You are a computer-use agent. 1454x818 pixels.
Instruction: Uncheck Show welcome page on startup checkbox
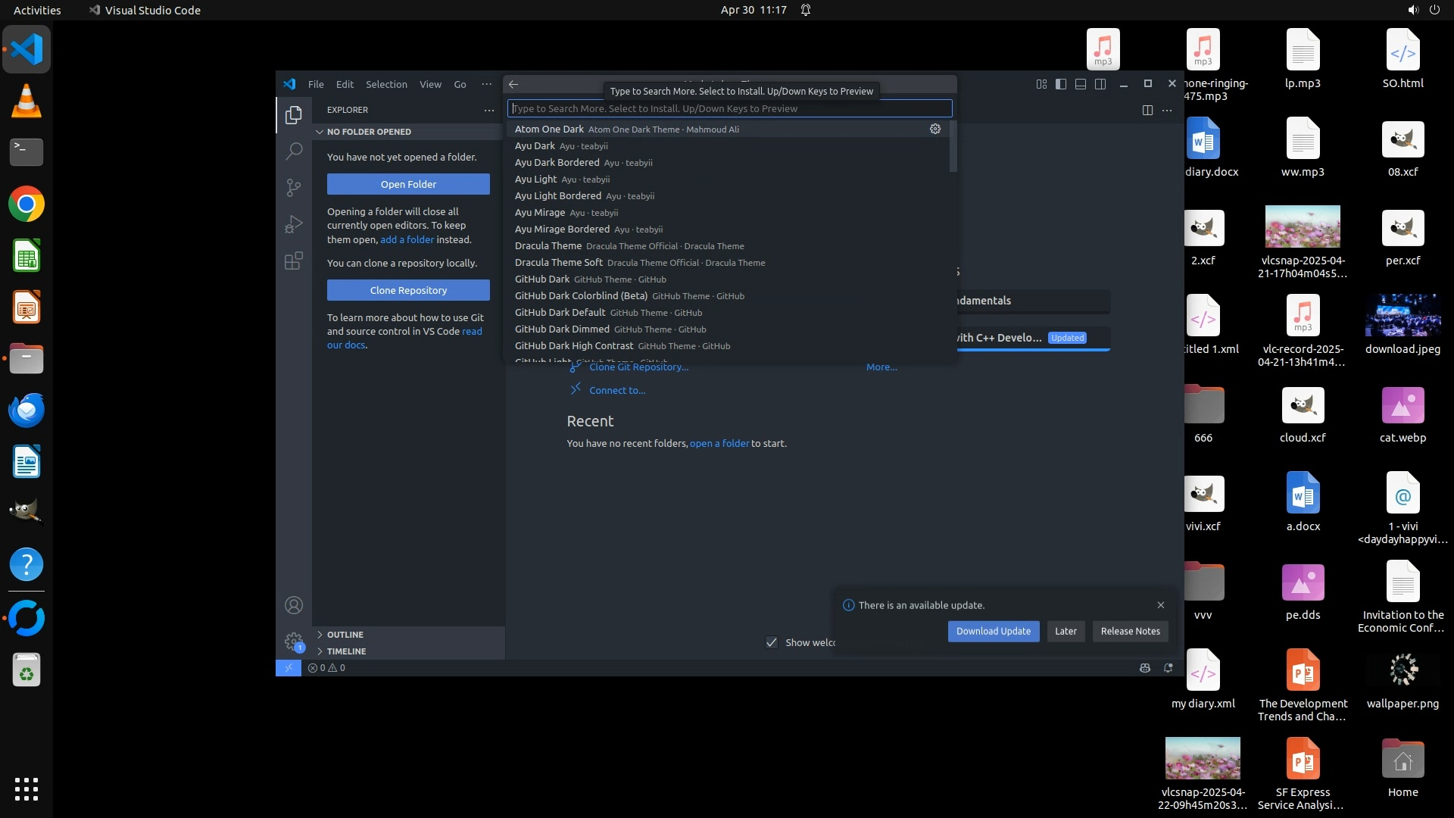pos(772,642)
